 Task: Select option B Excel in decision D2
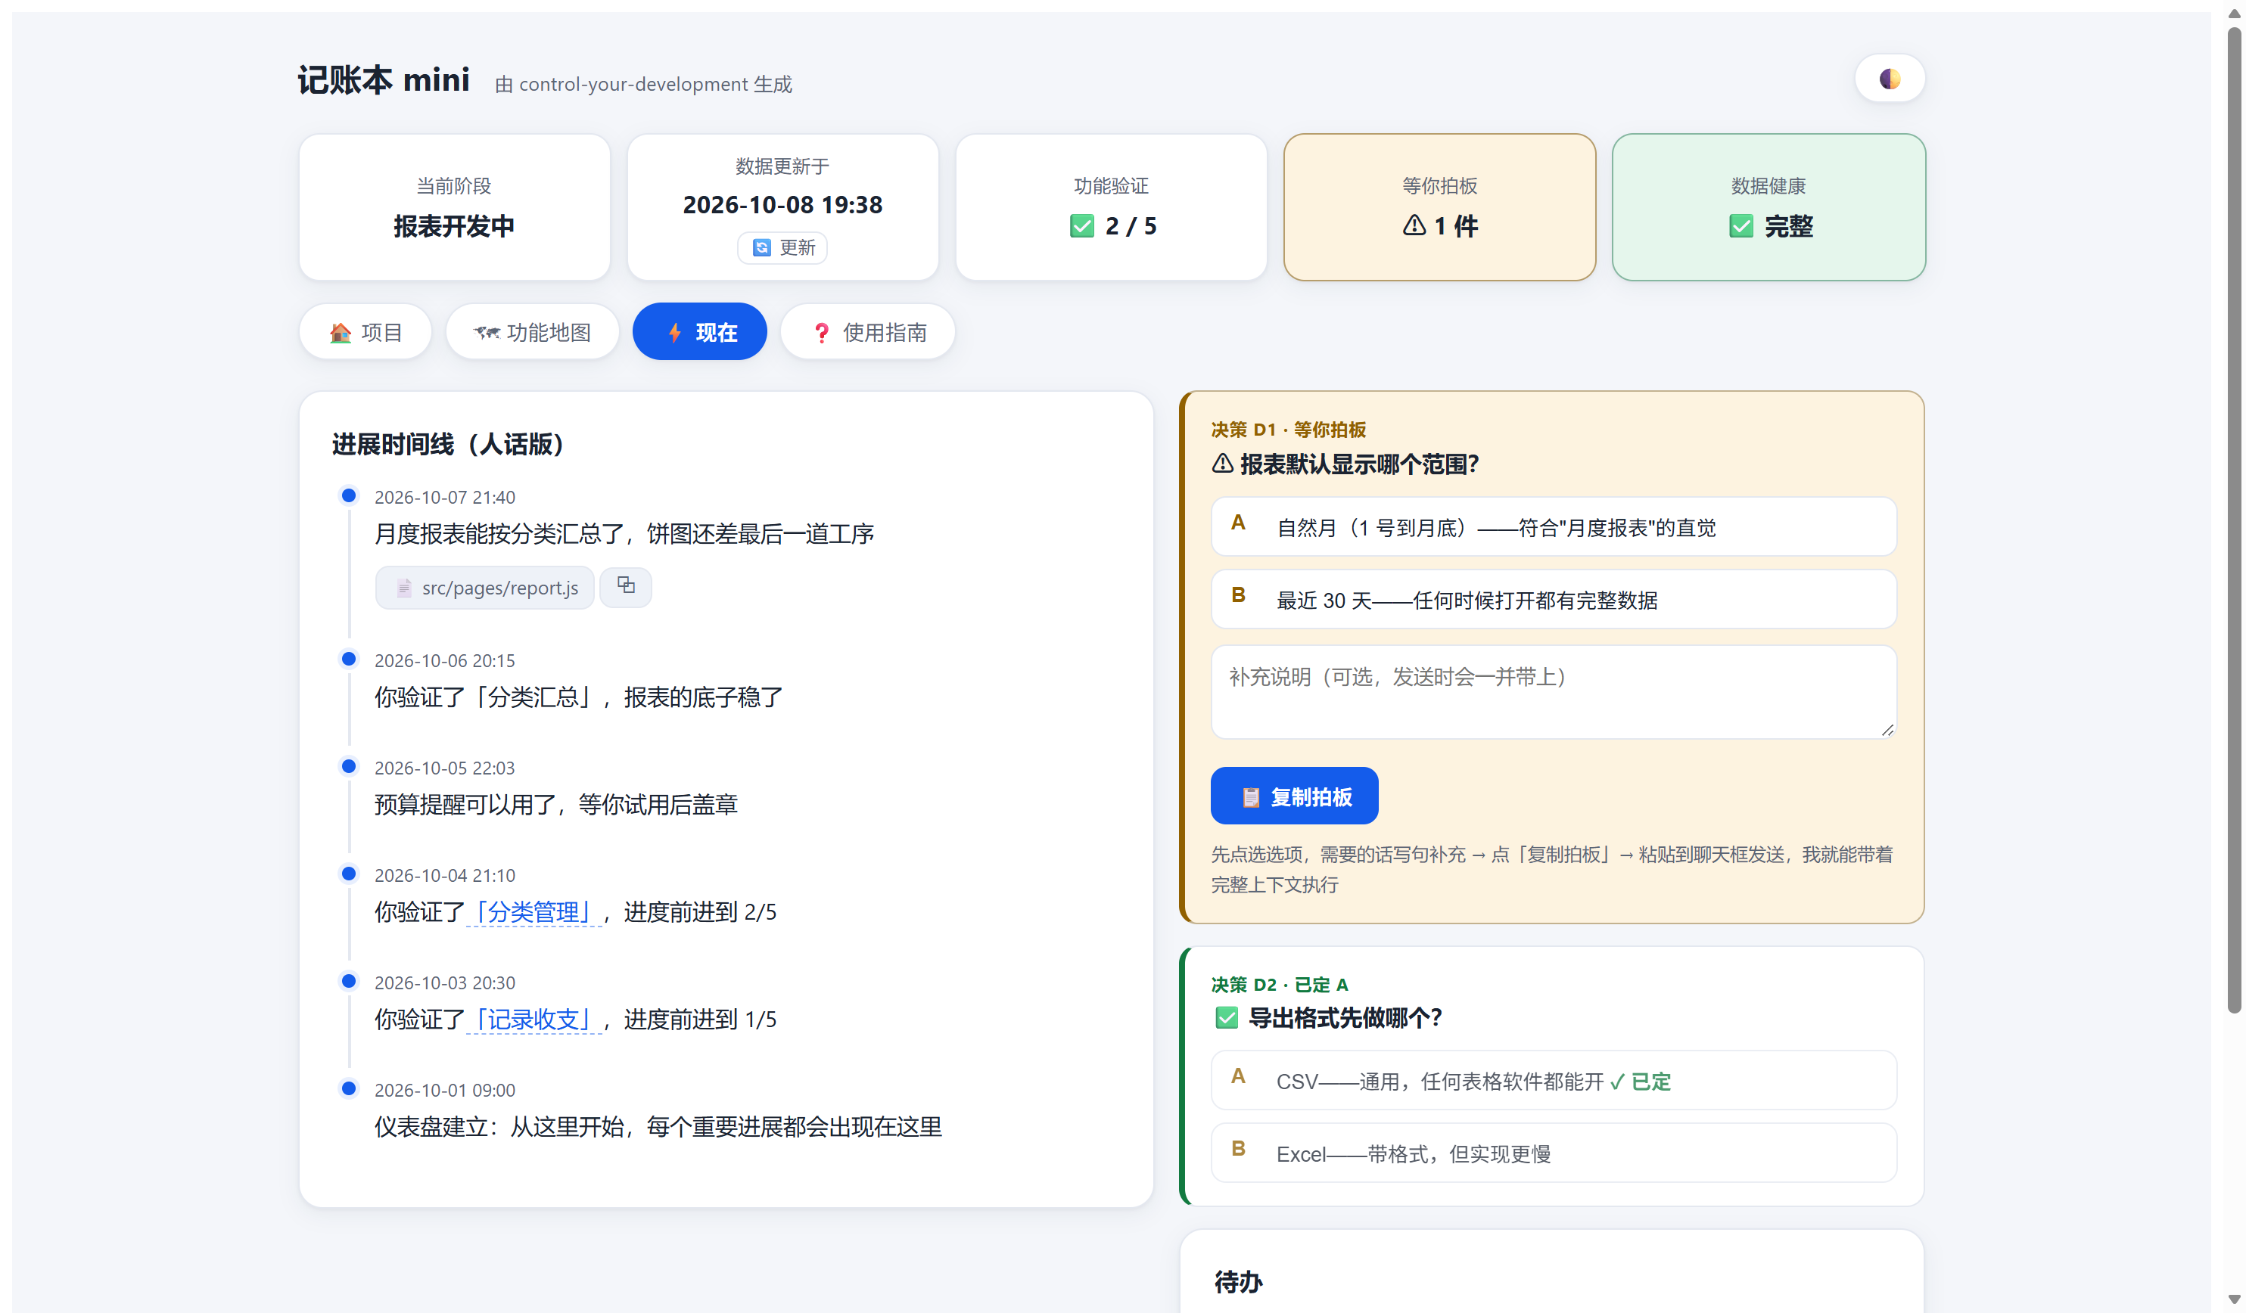pyautogui.click(x=1554, y=1153)
